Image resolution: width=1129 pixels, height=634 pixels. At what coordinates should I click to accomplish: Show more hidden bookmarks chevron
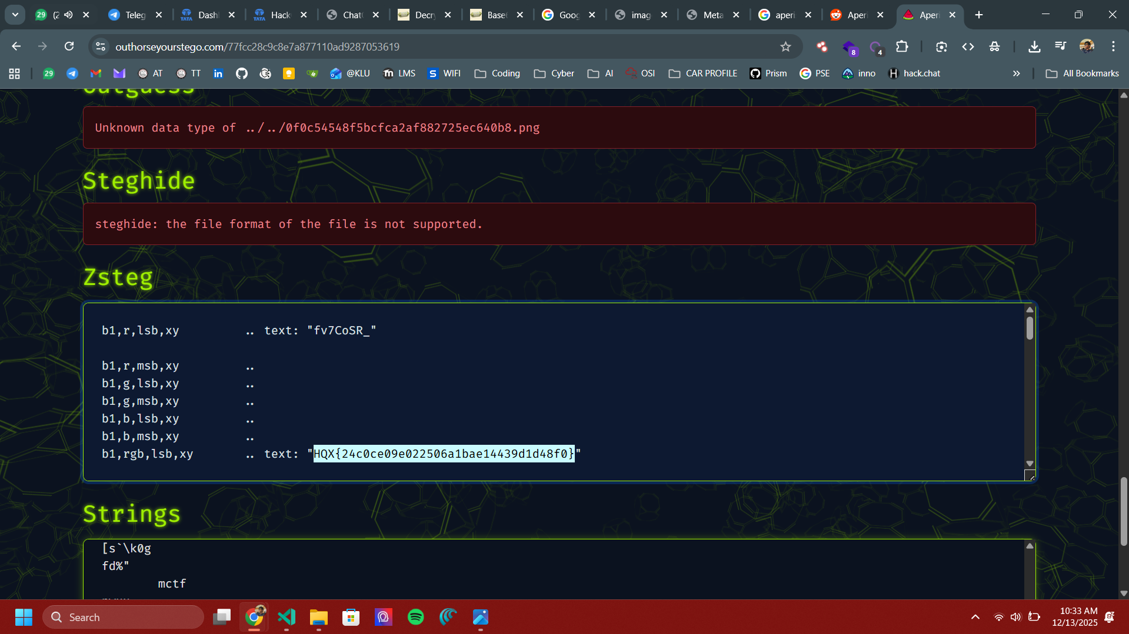(x=1016, y=73)
